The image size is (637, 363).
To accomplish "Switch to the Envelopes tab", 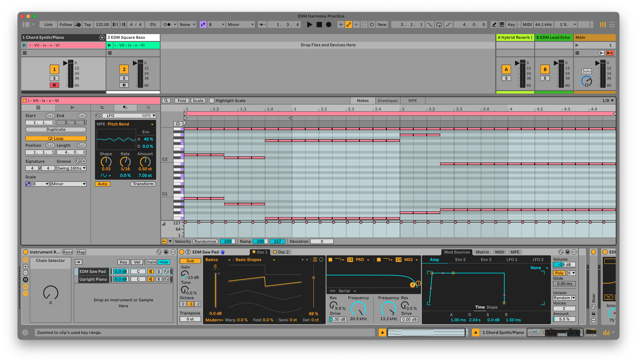I will click(x=387, y=100).
